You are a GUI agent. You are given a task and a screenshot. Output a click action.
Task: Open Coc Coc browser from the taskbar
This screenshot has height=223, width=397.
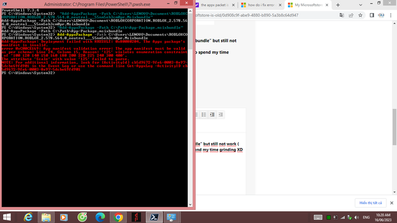click(x=82, y=217)
